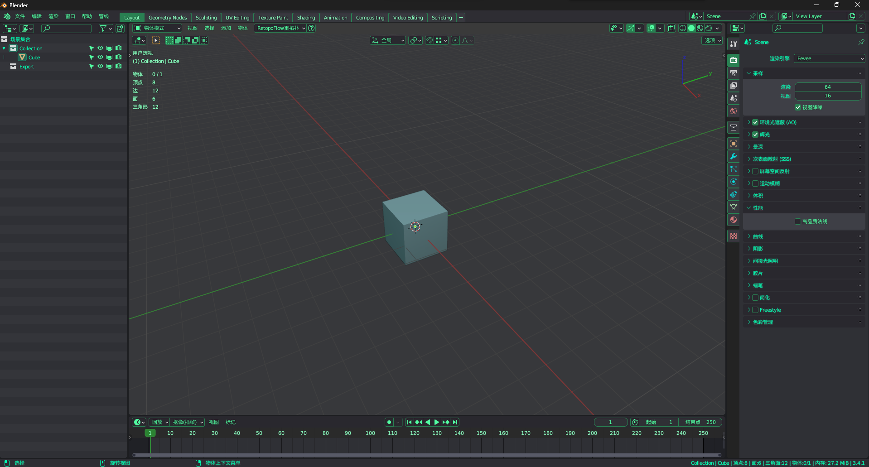The height and width of the screenshot is (467, 869).
Task: Open viewport Add (添加) menu
Action: point(226,28)
